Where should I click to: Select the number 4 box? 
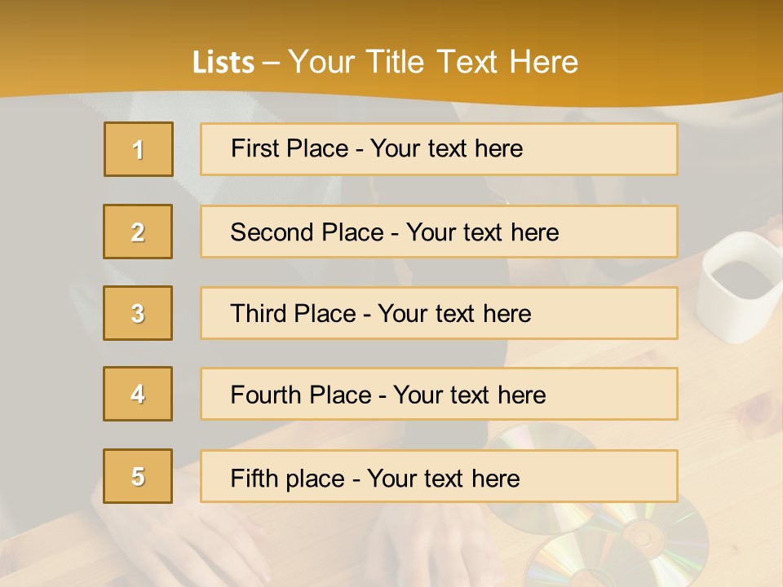138,394
